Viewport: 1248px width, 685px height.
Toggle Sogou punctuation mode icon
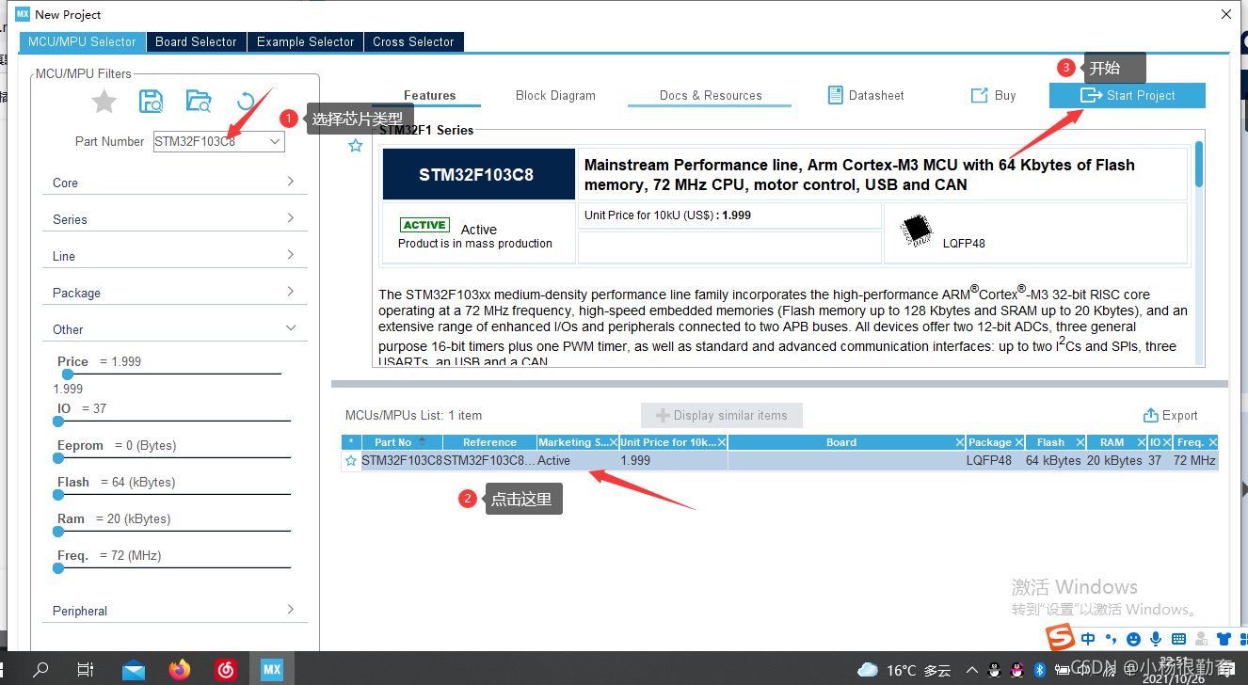pyautogui.click(x=1111, y=639)
